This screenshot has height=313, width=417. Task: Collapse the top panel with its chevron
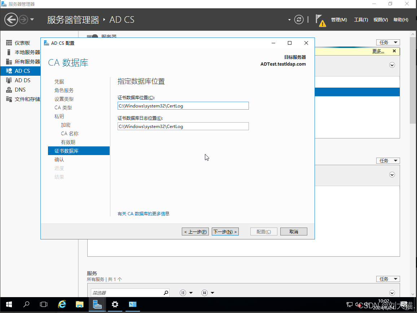pos(392,65)
